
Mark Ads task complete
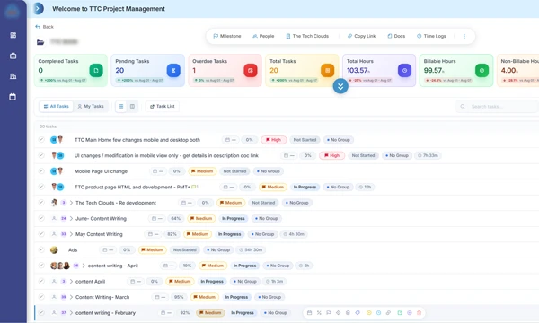pyautogui.click(x=41, y=249)
